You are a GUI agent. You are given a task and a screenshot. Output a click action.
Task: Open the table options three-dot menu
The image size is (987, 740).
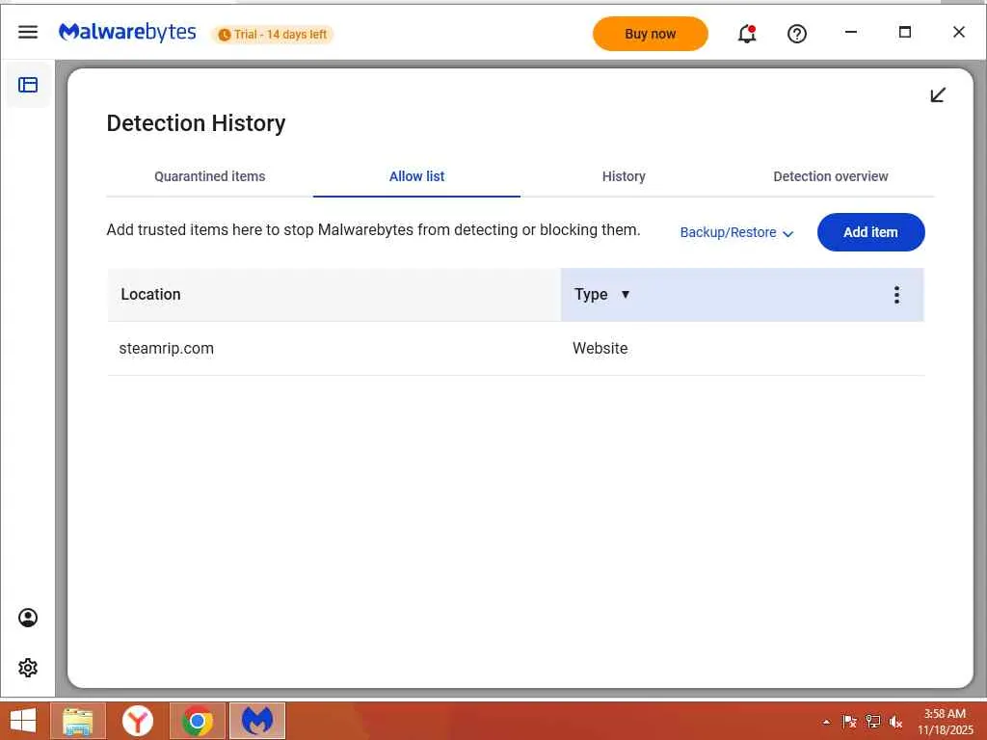pos(896,295)
